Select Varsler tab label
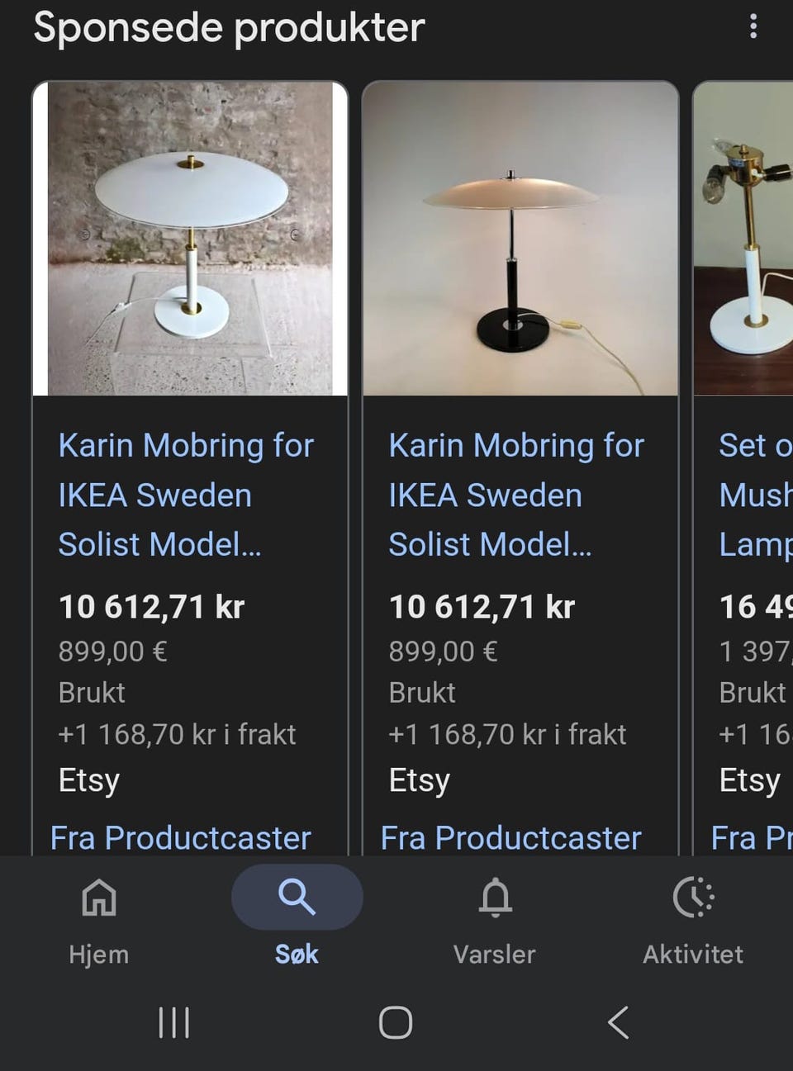 tap(495, 955)
